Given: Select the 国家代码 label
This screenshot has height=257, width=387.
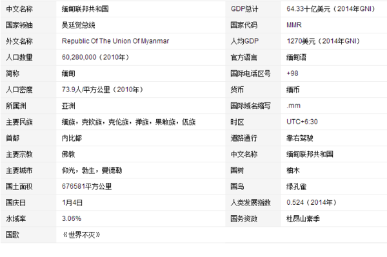Looking at the screenshot, I should click(x=244, y=25).
